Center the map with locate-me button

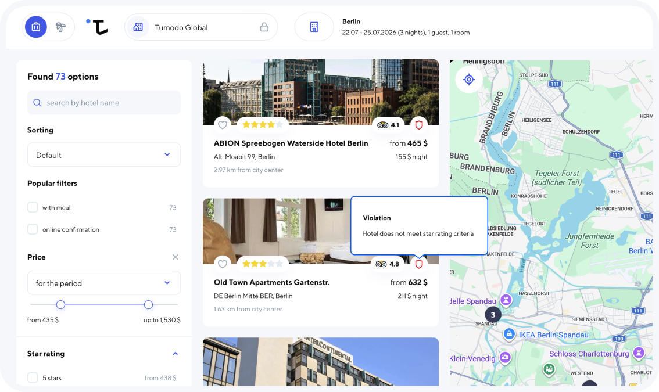pos(468,80)
